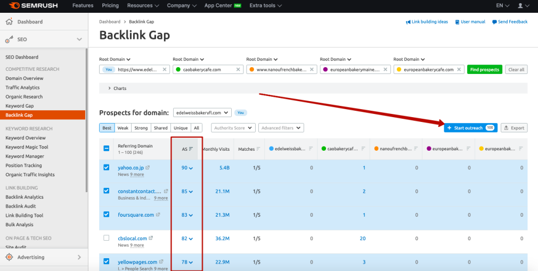The height and width of the screenshot is (271, 538).
Task: Click the Advertising target icon in sidebar
Action: coord(9,257)
